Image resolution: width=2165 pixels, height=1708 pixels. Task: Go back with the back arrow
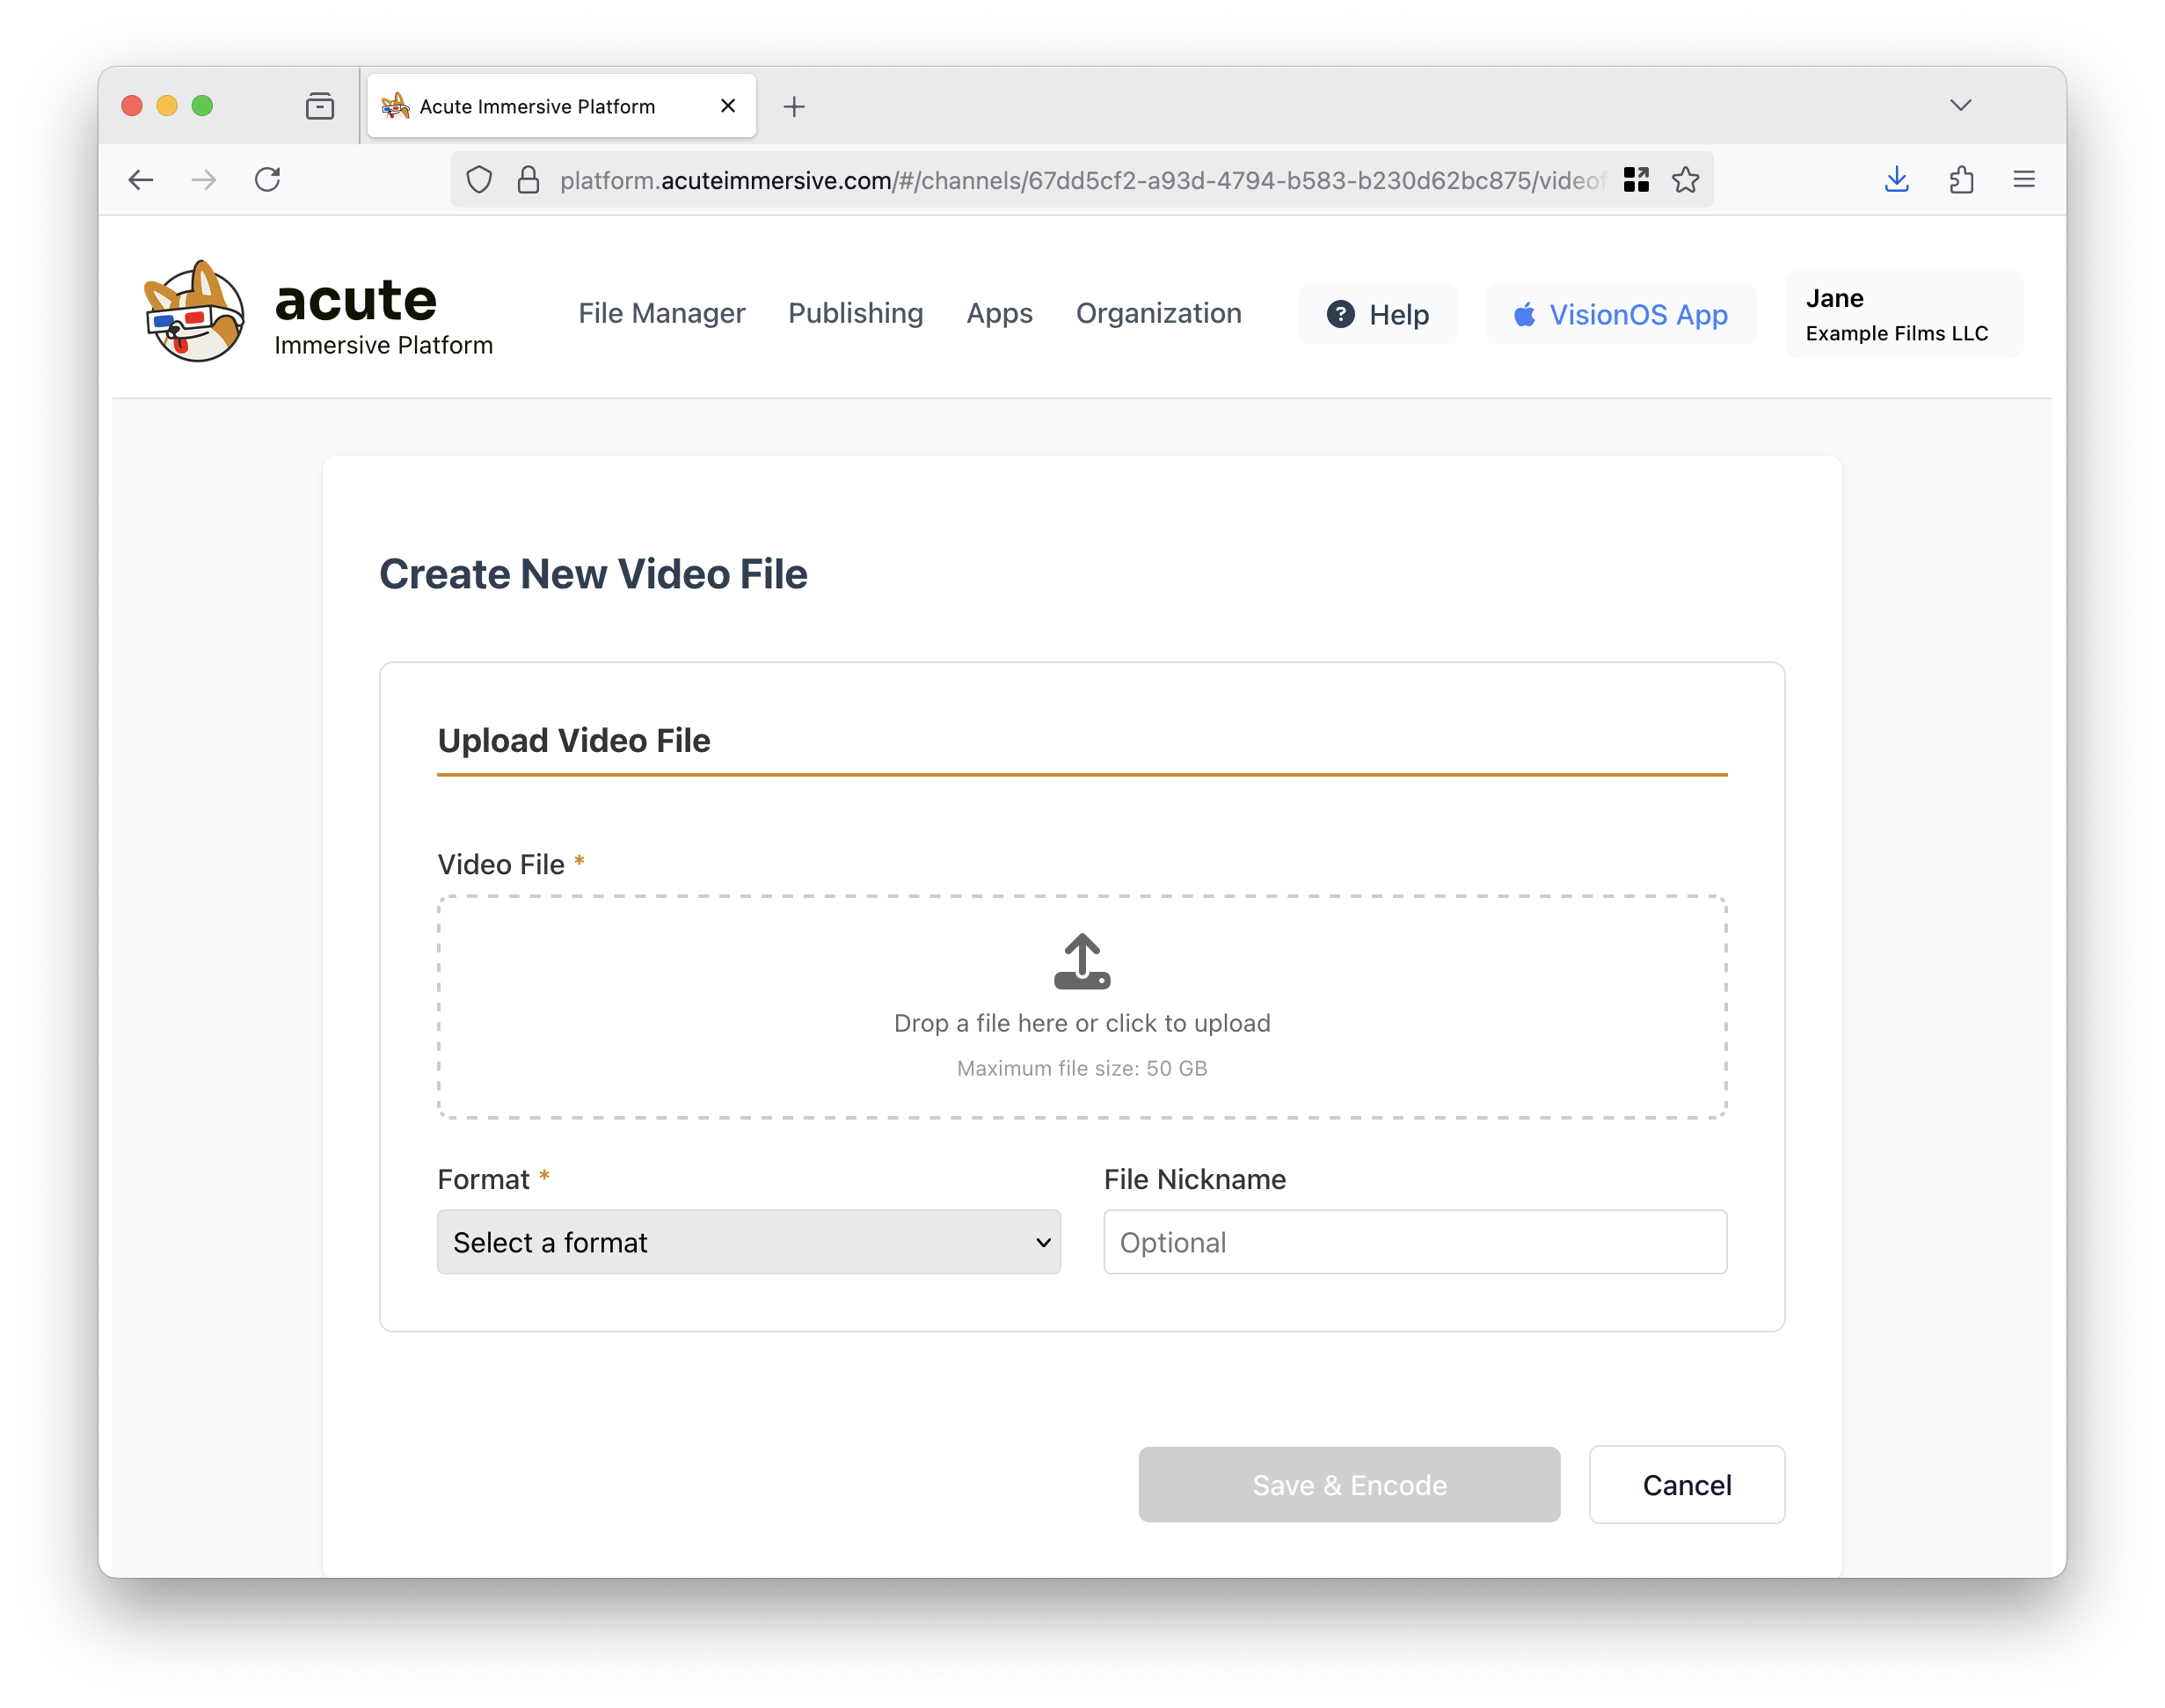tap(141, 180)
